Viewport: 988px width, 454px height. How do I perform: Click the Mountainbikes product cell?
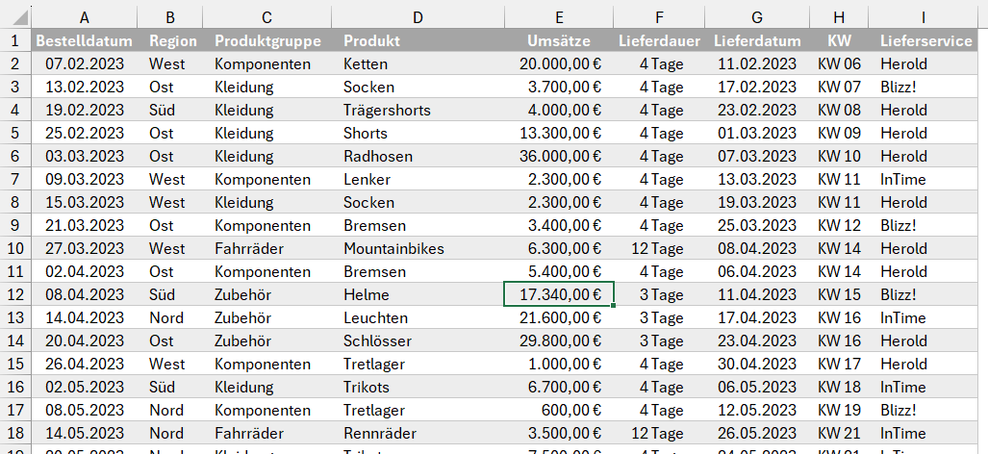(418, 248)
